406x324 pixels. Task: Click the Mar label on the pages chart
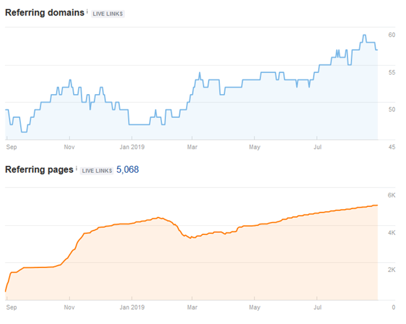(x=192, y=307)
